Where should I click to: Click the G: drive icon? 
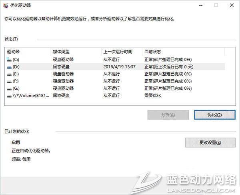[x=9, y=88]
